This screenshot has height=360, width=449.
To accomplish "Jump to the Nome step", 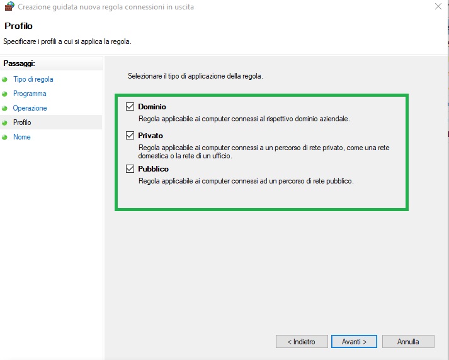I will click(22, 137).
